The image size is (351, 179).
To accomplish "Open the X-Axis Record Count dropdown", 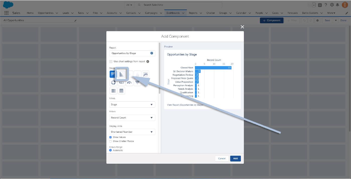I will click(132, 118).
